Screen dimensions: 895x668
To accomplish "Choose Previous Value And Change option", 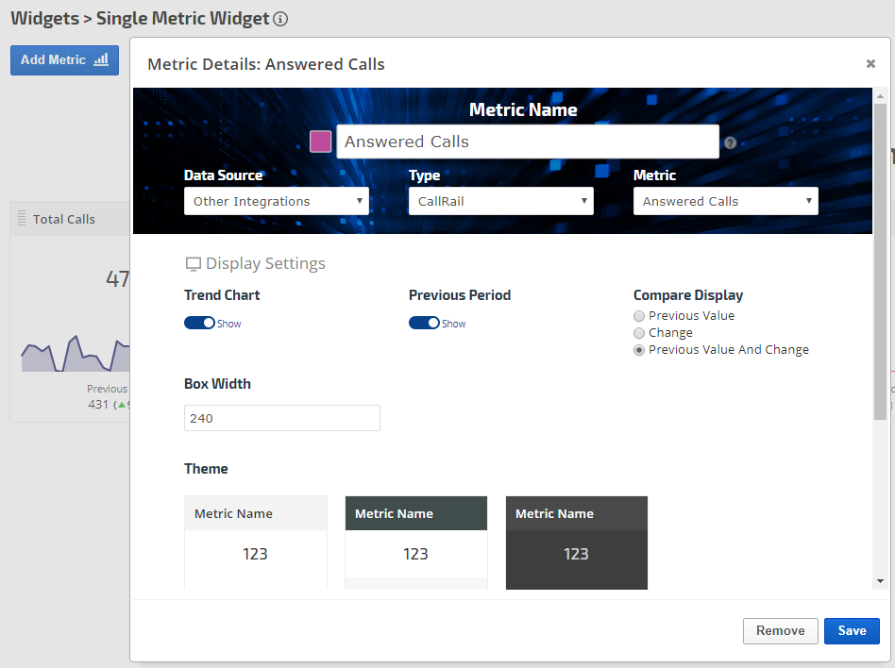I will pos(639,350).
